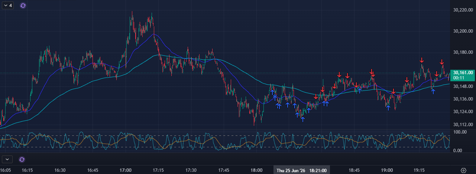This screenshot has width=476, height=174.
Task: Click the 17:00 time axis label
Action: tap(126, 170)
